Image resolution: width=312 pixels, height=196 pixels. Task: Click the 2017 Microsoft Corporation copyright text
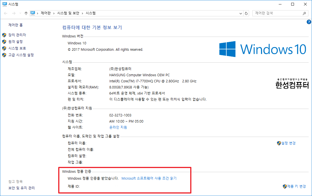[x=105, y=50]
